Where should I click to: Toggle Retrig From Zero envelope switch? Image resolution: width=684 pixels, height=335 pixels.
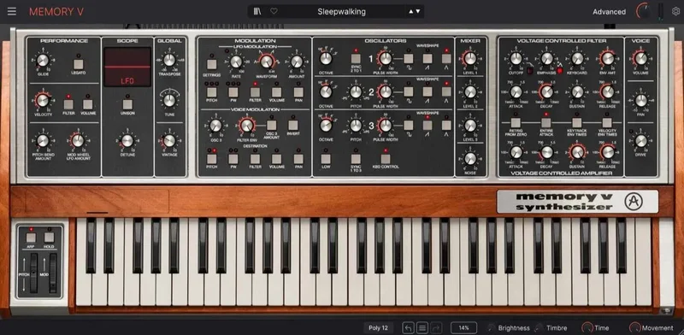pyautogui.click(x=516, y=123)
